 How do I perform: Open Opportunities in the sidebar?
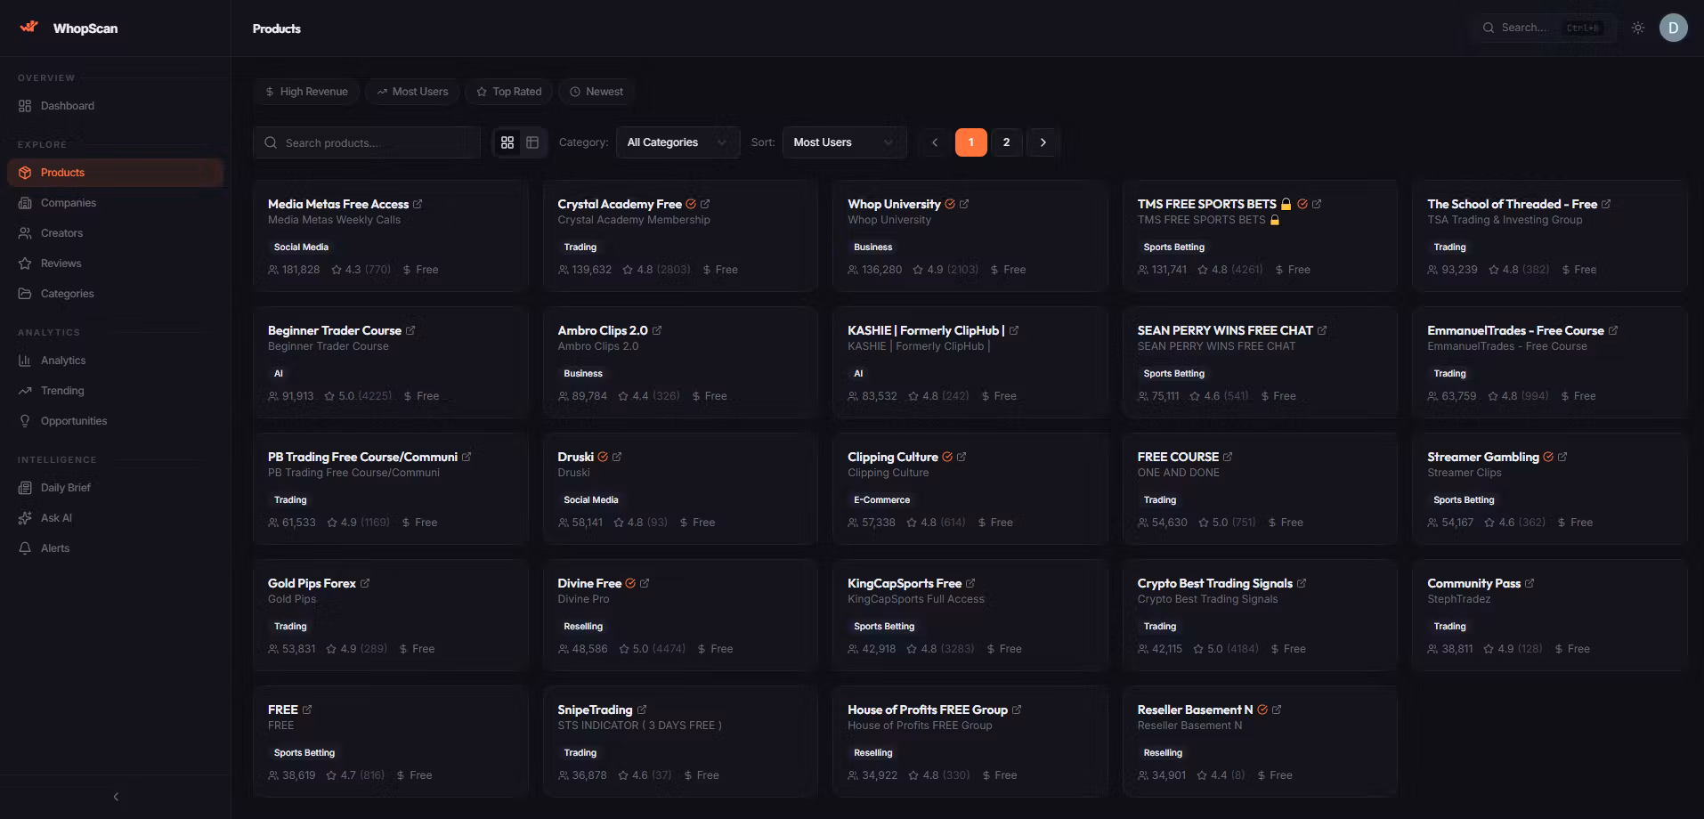(115, 421)
